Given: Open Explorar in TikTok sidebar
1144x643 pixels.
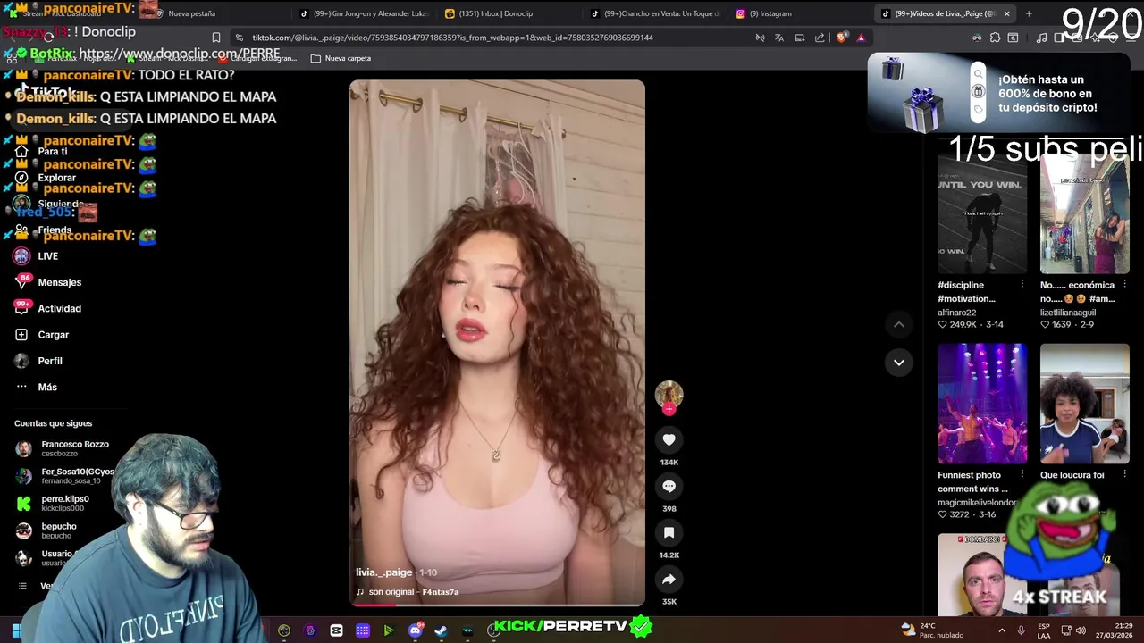Looking at the screenshot, I should coord(46,178).
